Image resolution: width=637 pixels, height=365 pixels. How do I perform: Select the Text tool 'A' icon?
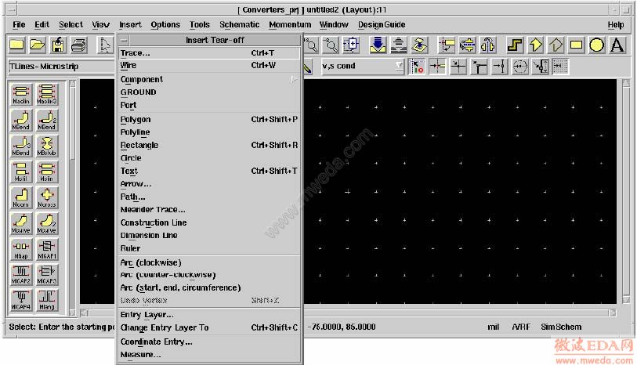(617, 45)
